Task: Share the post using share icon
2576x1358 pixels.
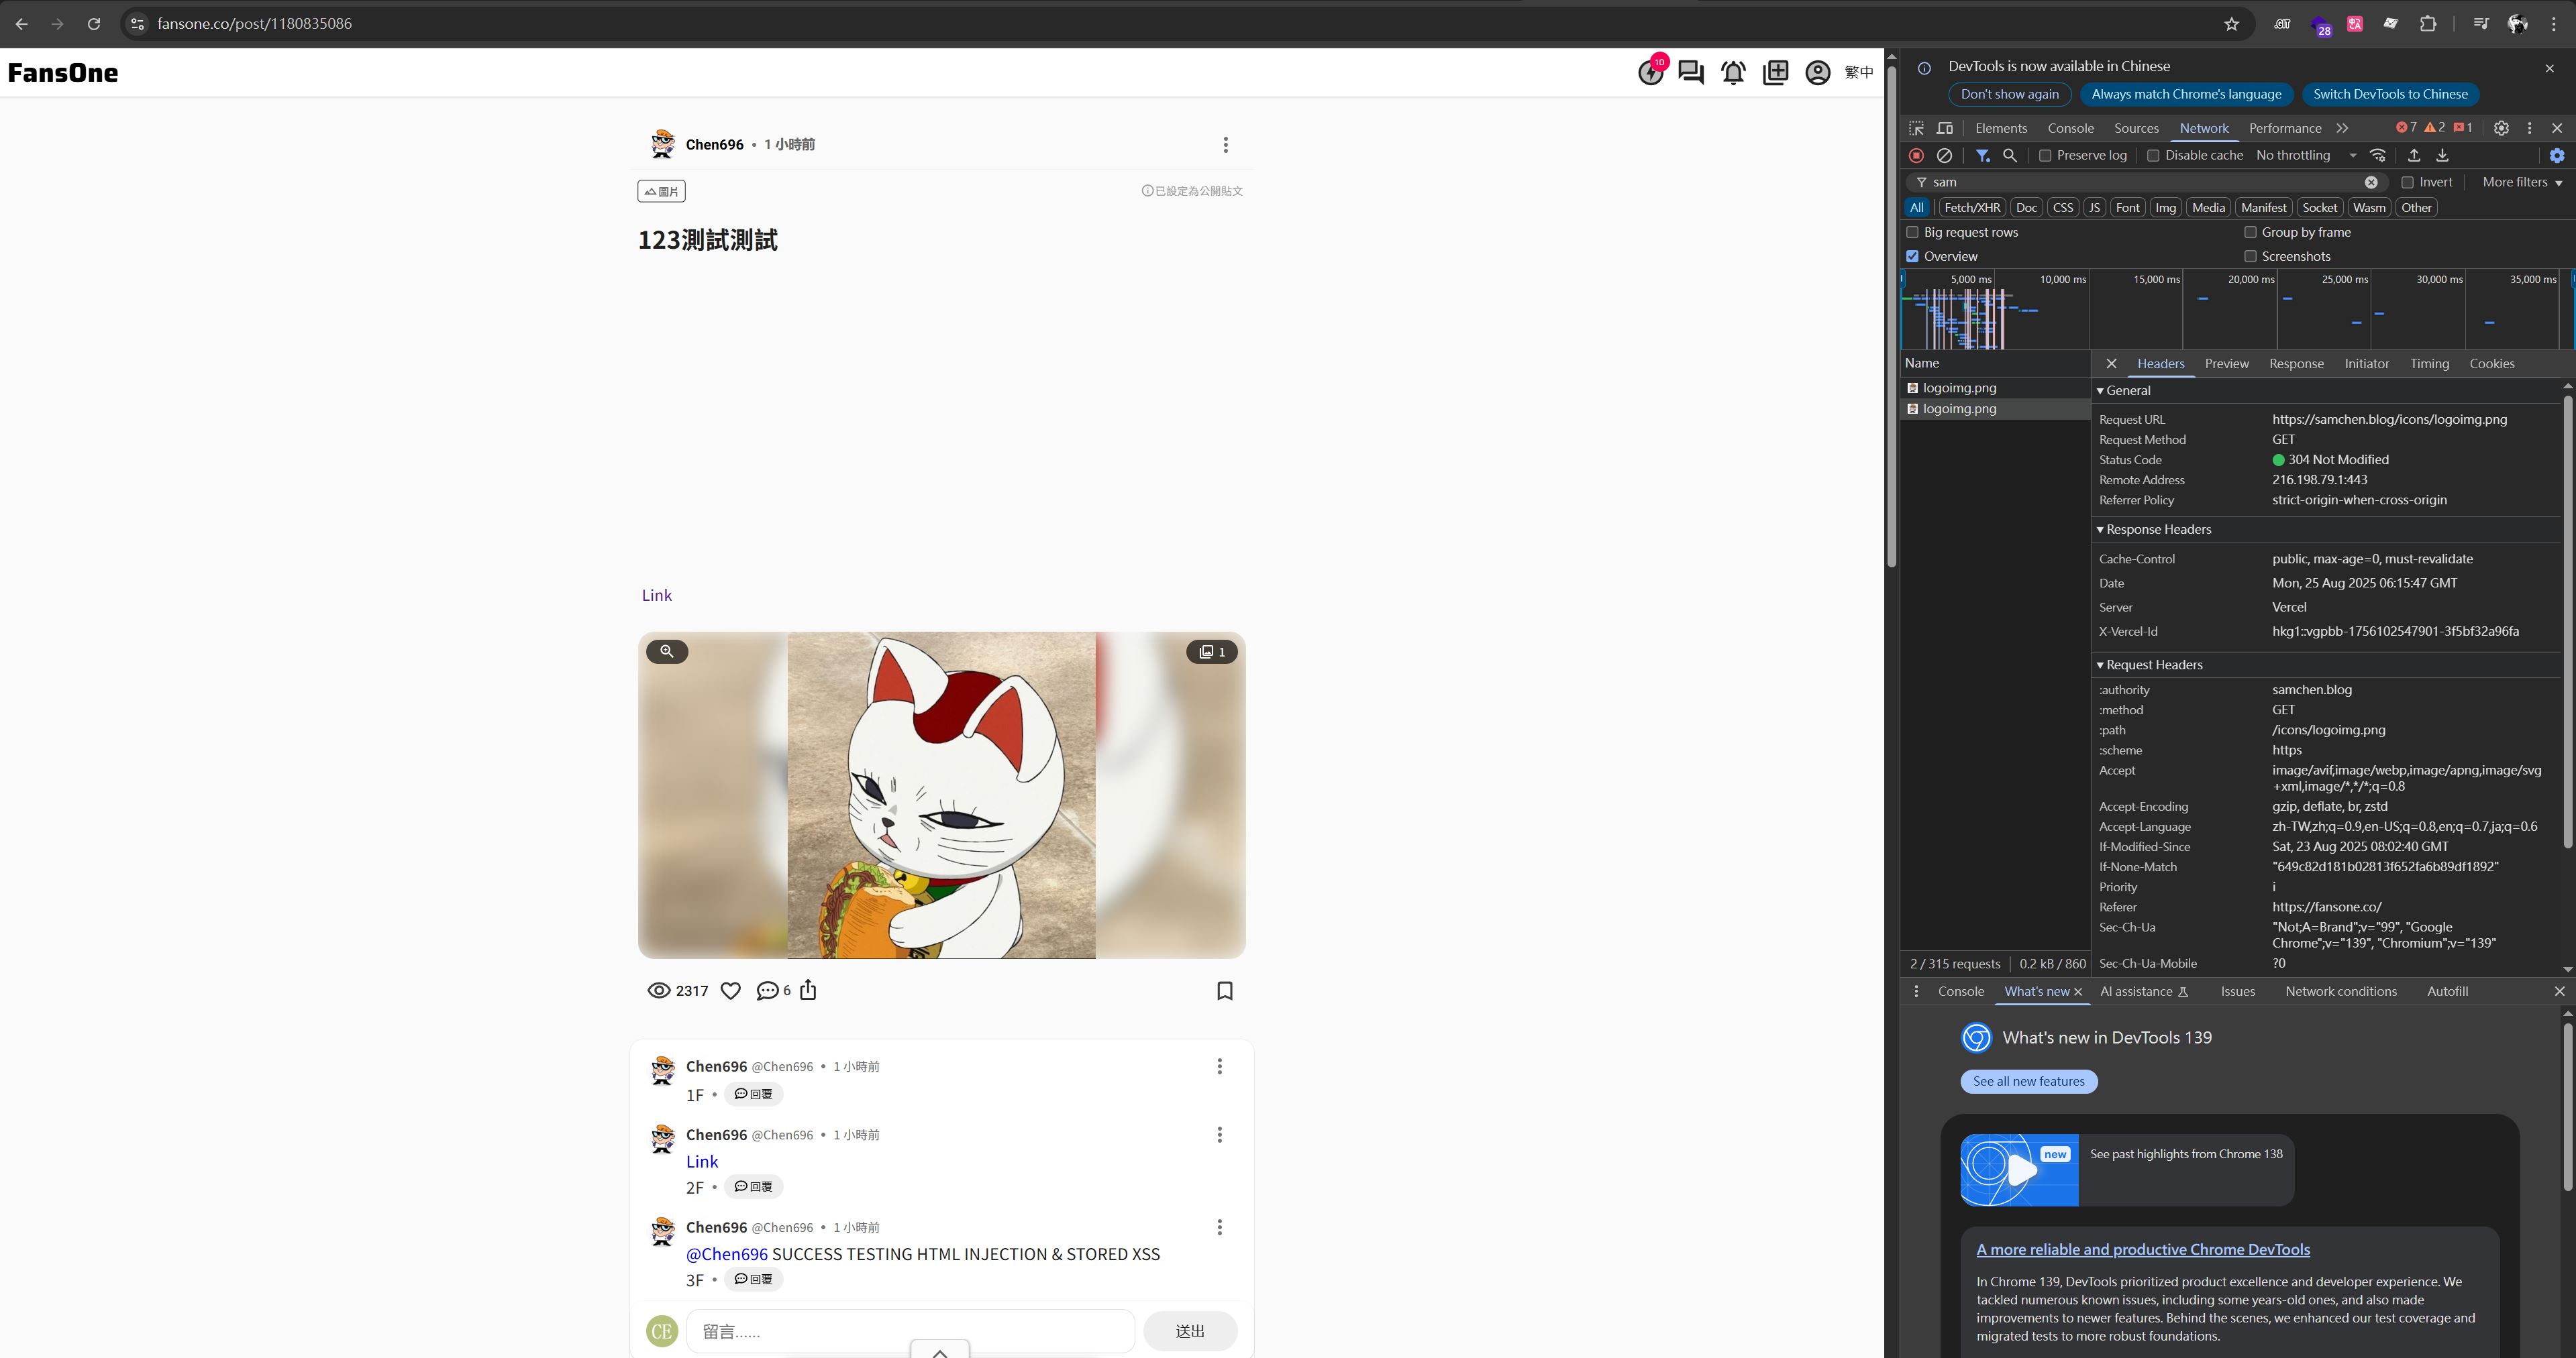Action: pyautogui.click(x=808, y=991)
